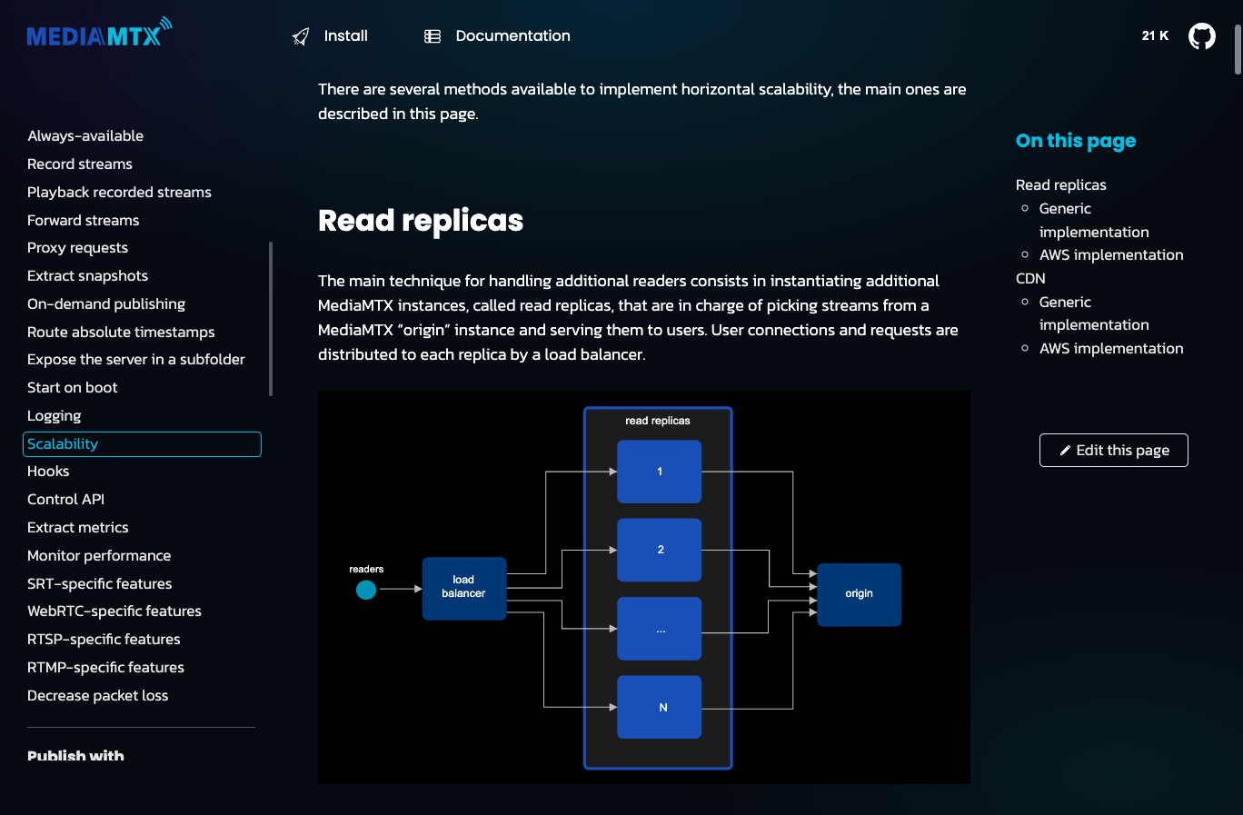Screen dimensions: 1243x815
Task: Open Playback recorded streams page
Action: coord(119,193)
